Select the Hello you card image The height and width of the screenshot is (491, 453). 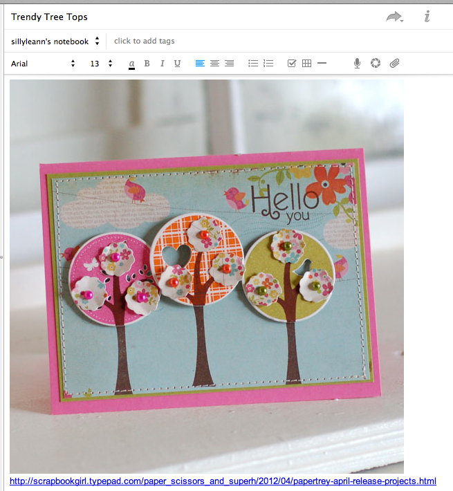pyautogui.click(x=207, y=276)
